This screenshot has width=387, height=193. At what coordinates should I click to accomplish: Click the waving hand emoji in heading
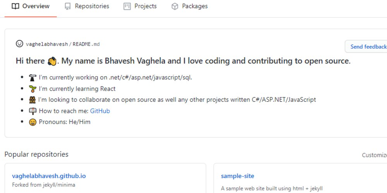point(52,61)
